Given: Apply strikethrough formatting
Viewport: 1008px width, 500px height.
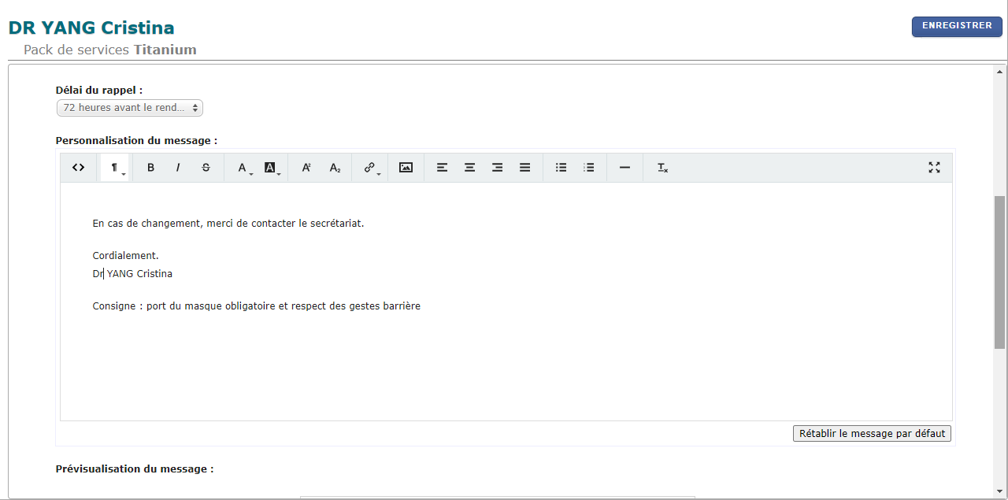Looking at the screenshot, I should [206, 167].
